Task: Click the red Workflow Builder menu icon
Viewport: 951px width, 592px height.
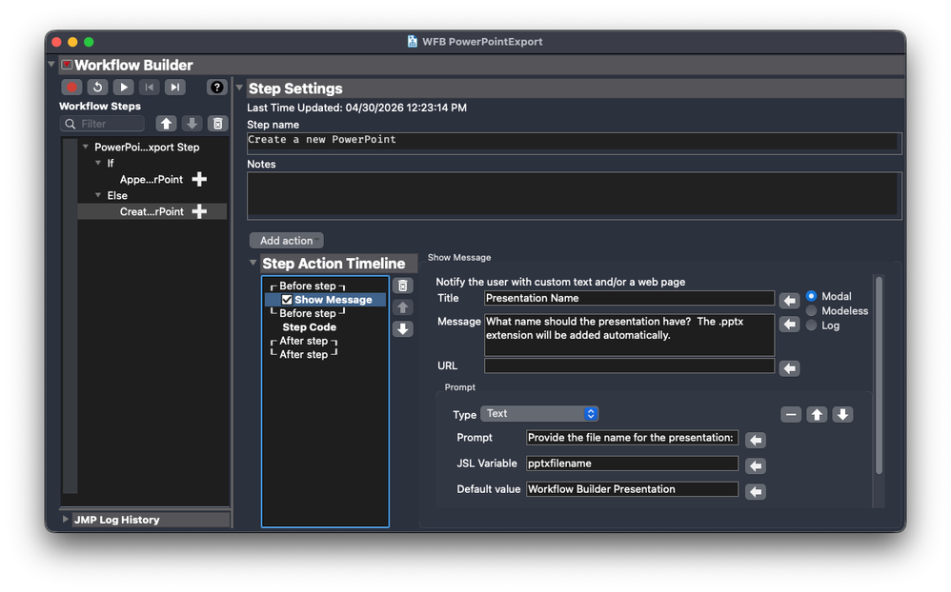Action: click(67, 65)
